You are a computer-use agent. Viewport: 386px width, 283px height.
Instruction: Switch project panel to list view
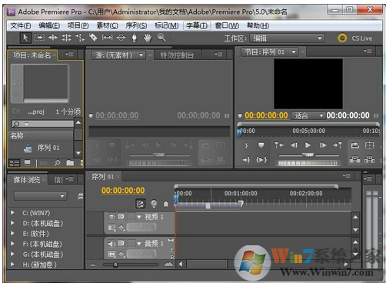click(15, 163)
